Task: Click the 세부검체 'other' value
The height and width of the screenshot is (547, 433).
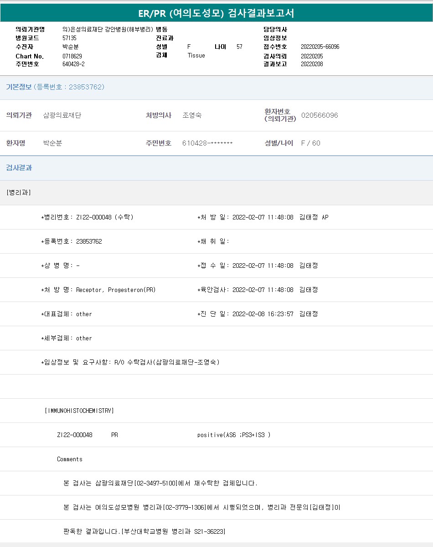Action: [x=84, y=339]
